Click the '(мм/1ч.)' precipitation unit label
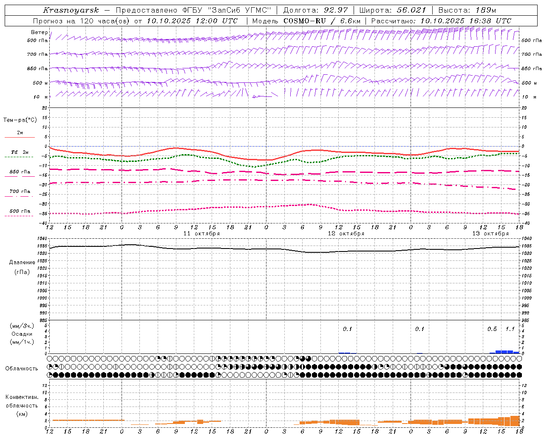The image size is (544, 435). click(x=22, y=342)
